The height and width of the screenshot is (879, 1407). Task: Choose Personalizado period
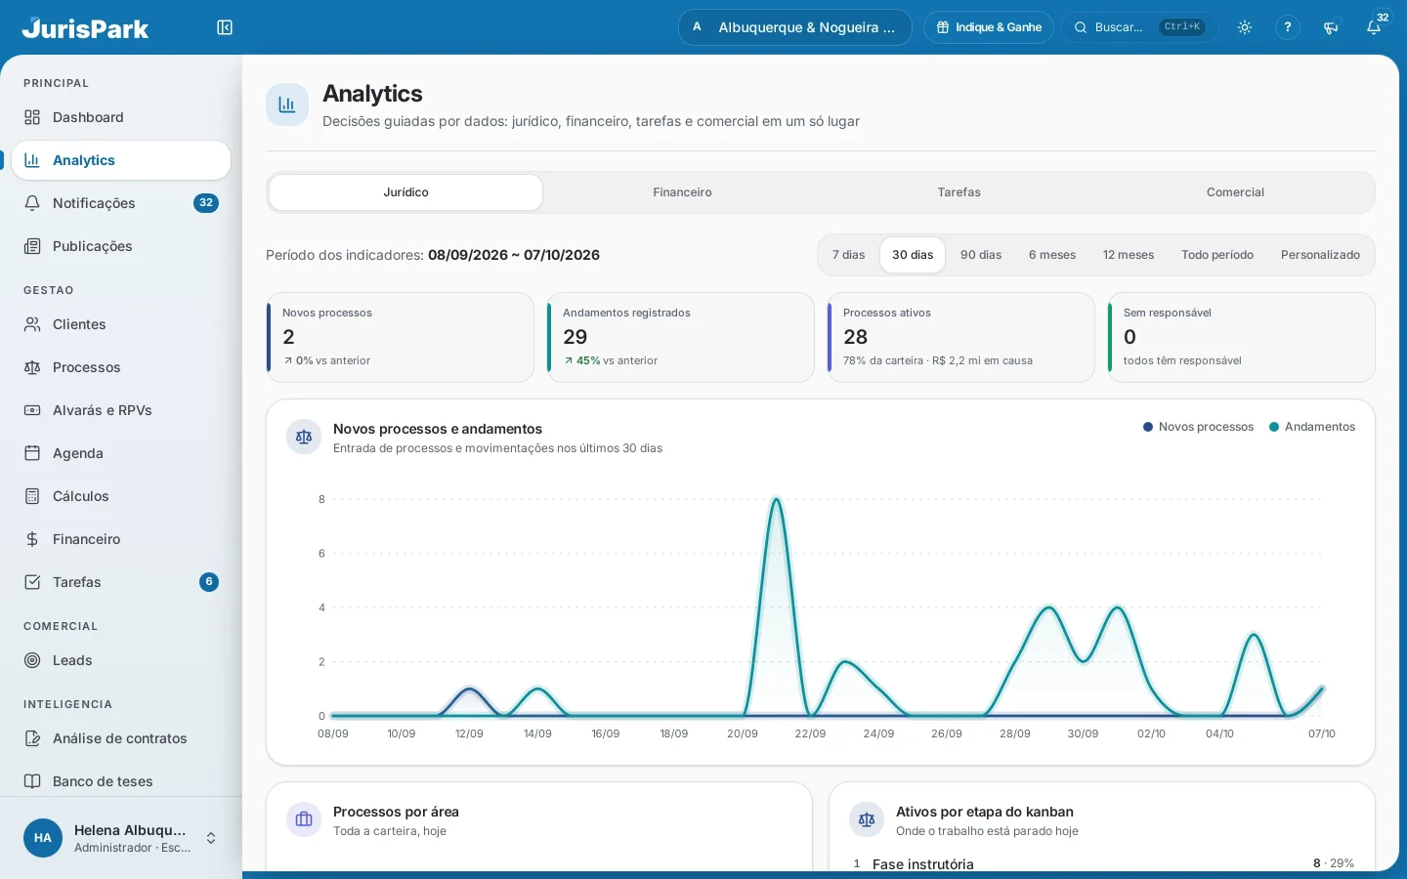pyautogui.click(x=1320, y=255)
